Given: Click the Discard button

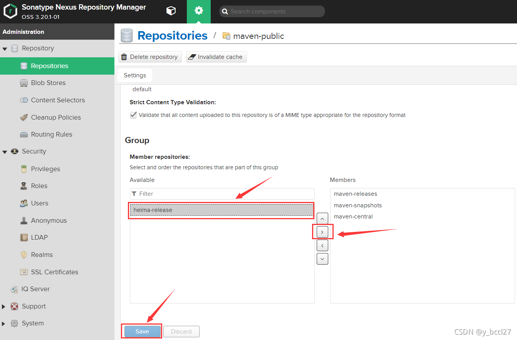Looking at the screenshot, I should coord(181,332).
